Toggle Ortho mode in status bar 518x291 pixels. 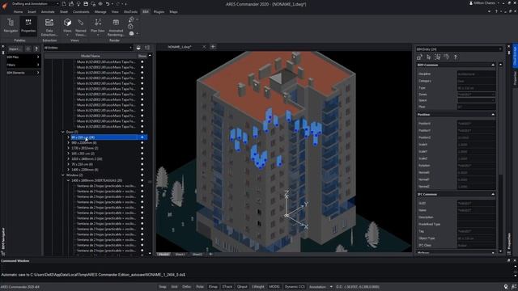click(187, 287)
